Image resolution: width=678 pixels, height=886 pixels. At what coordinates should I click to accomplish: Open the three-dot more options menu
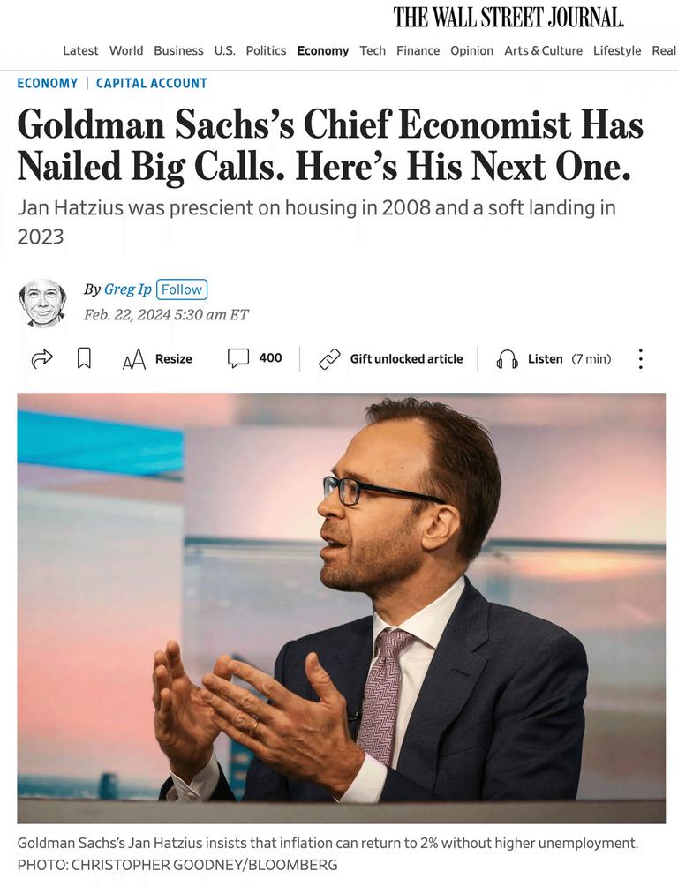tap(640, 359)
